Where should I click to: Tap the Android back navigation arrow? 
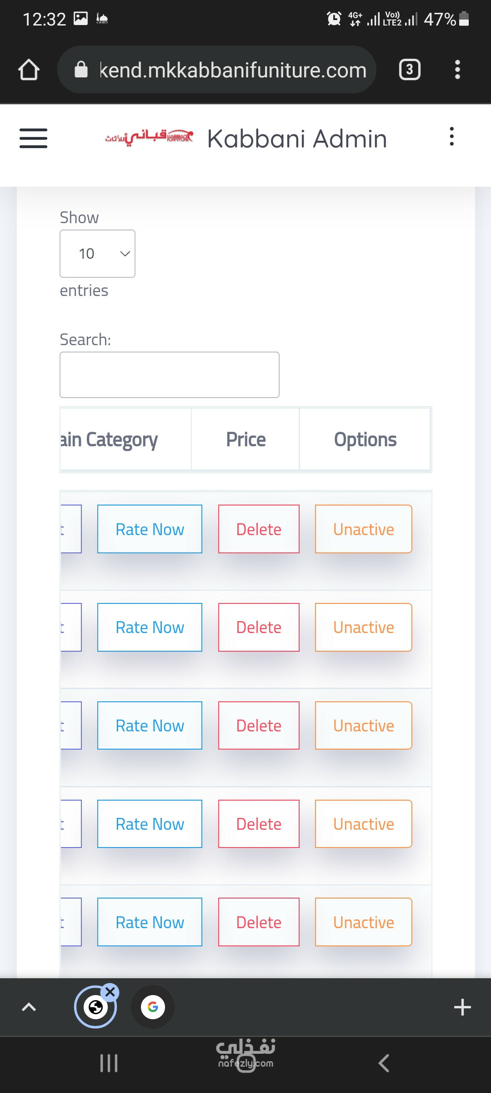tap(384, 1063)
